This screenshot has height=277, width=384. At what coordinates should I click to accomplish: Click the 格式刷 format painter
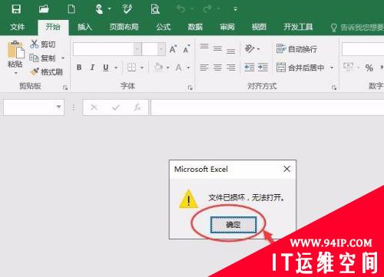46,72
